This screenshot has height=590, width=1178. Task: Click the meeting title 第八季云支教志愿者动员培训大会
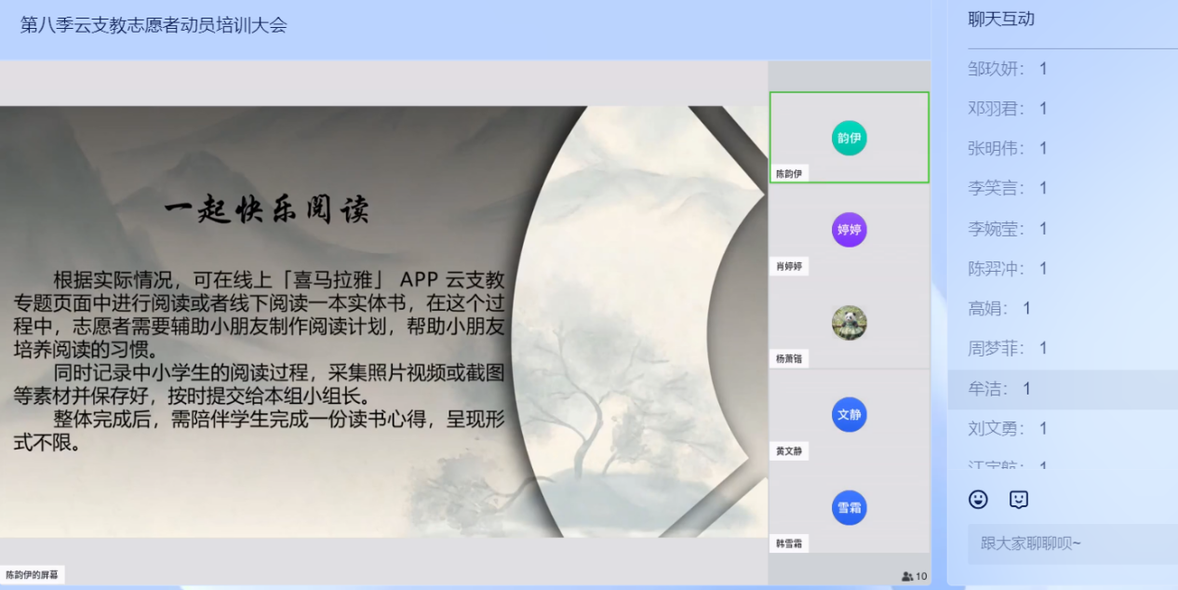(x=154, y=25)
